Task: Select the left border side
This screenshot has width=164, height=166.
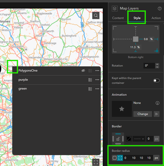Action: (x=113, y=139)
